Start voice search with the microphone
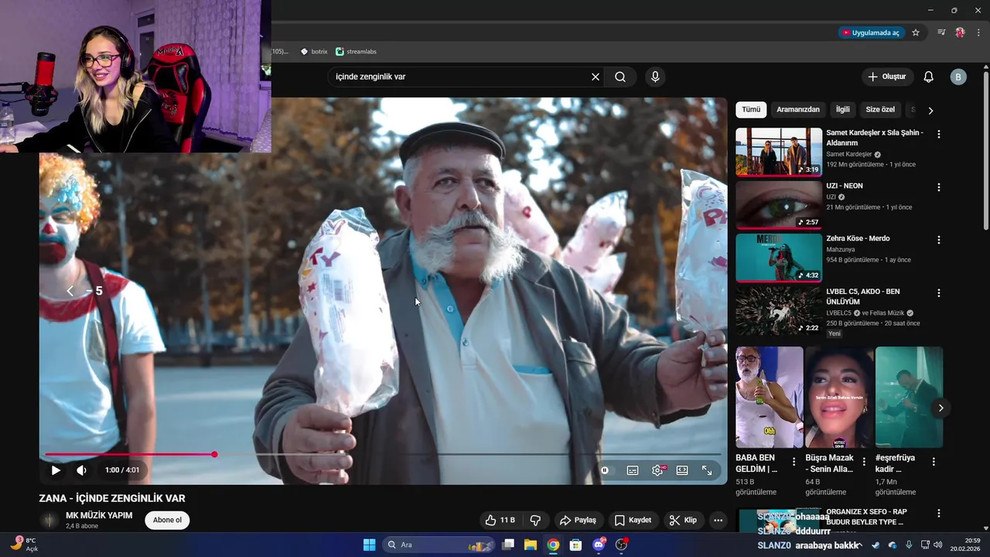The image size is (990, 557). click(655, 77)
